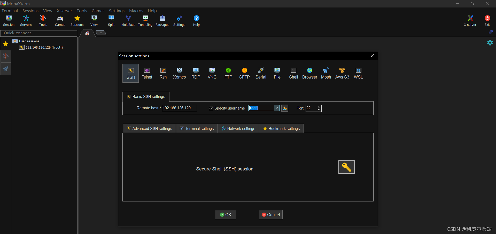
Task: Select the File session type
Action: coord(277,73)
